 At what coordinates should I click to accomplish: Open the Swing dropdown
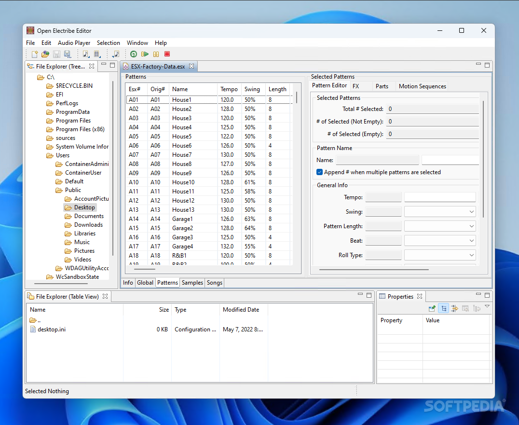click(440, 212)
